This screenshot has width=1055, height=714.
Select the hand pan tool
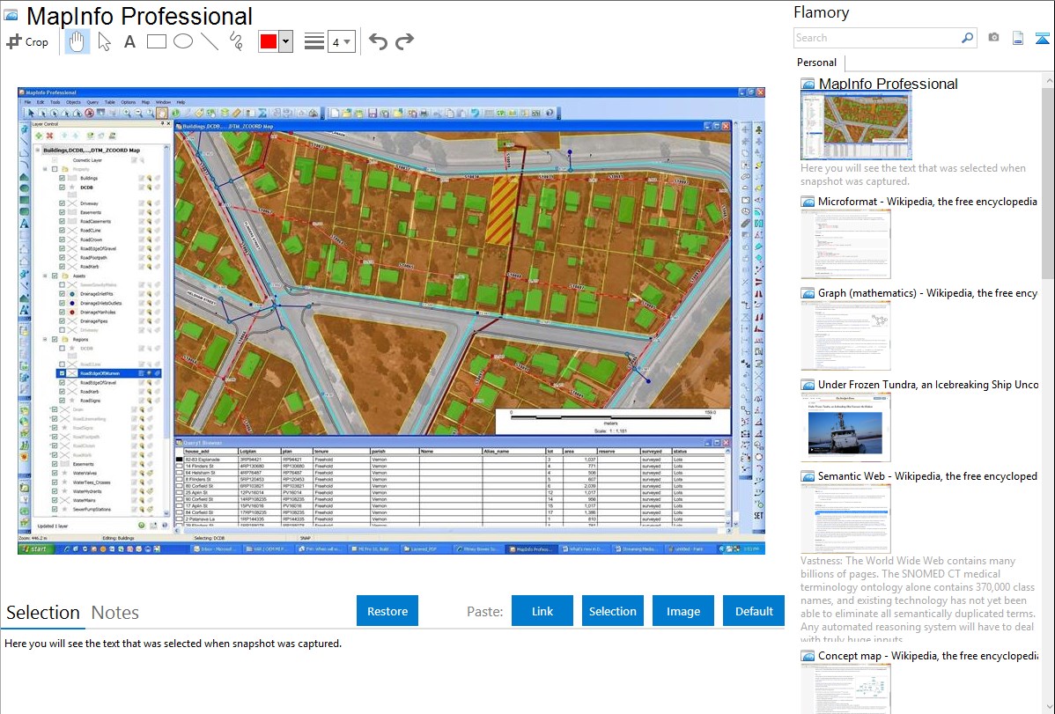coord(77,41)
